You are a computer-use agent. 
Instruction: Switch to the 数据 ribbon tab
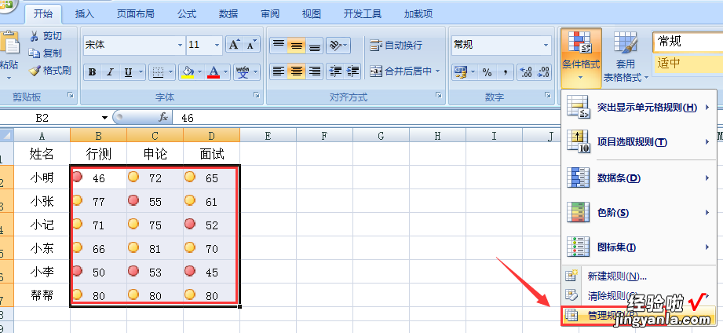[x=228, y=14]
